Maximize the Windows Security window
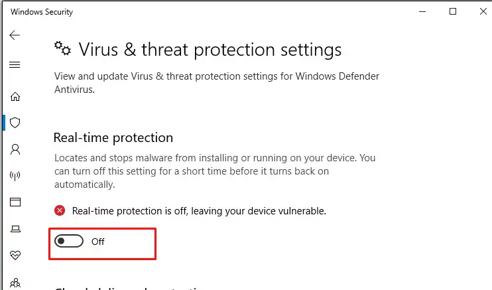The height and width of the screenshot is (290, 492). click(453, 11)
